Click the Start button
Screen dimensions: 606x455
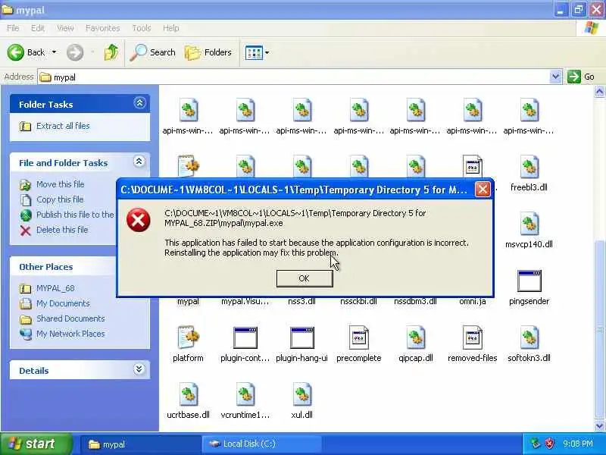36,444
